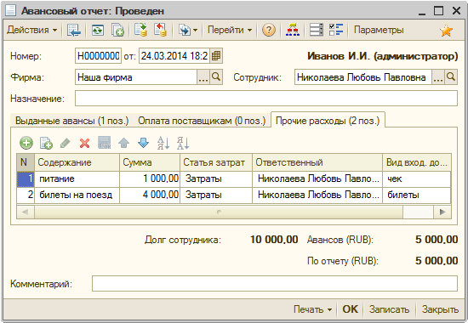
Task: Expand the Перейти dropdown menu
Action: (x=230, y=30)
